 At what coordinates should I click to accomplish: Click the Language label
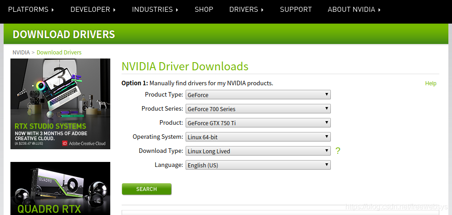169,165
